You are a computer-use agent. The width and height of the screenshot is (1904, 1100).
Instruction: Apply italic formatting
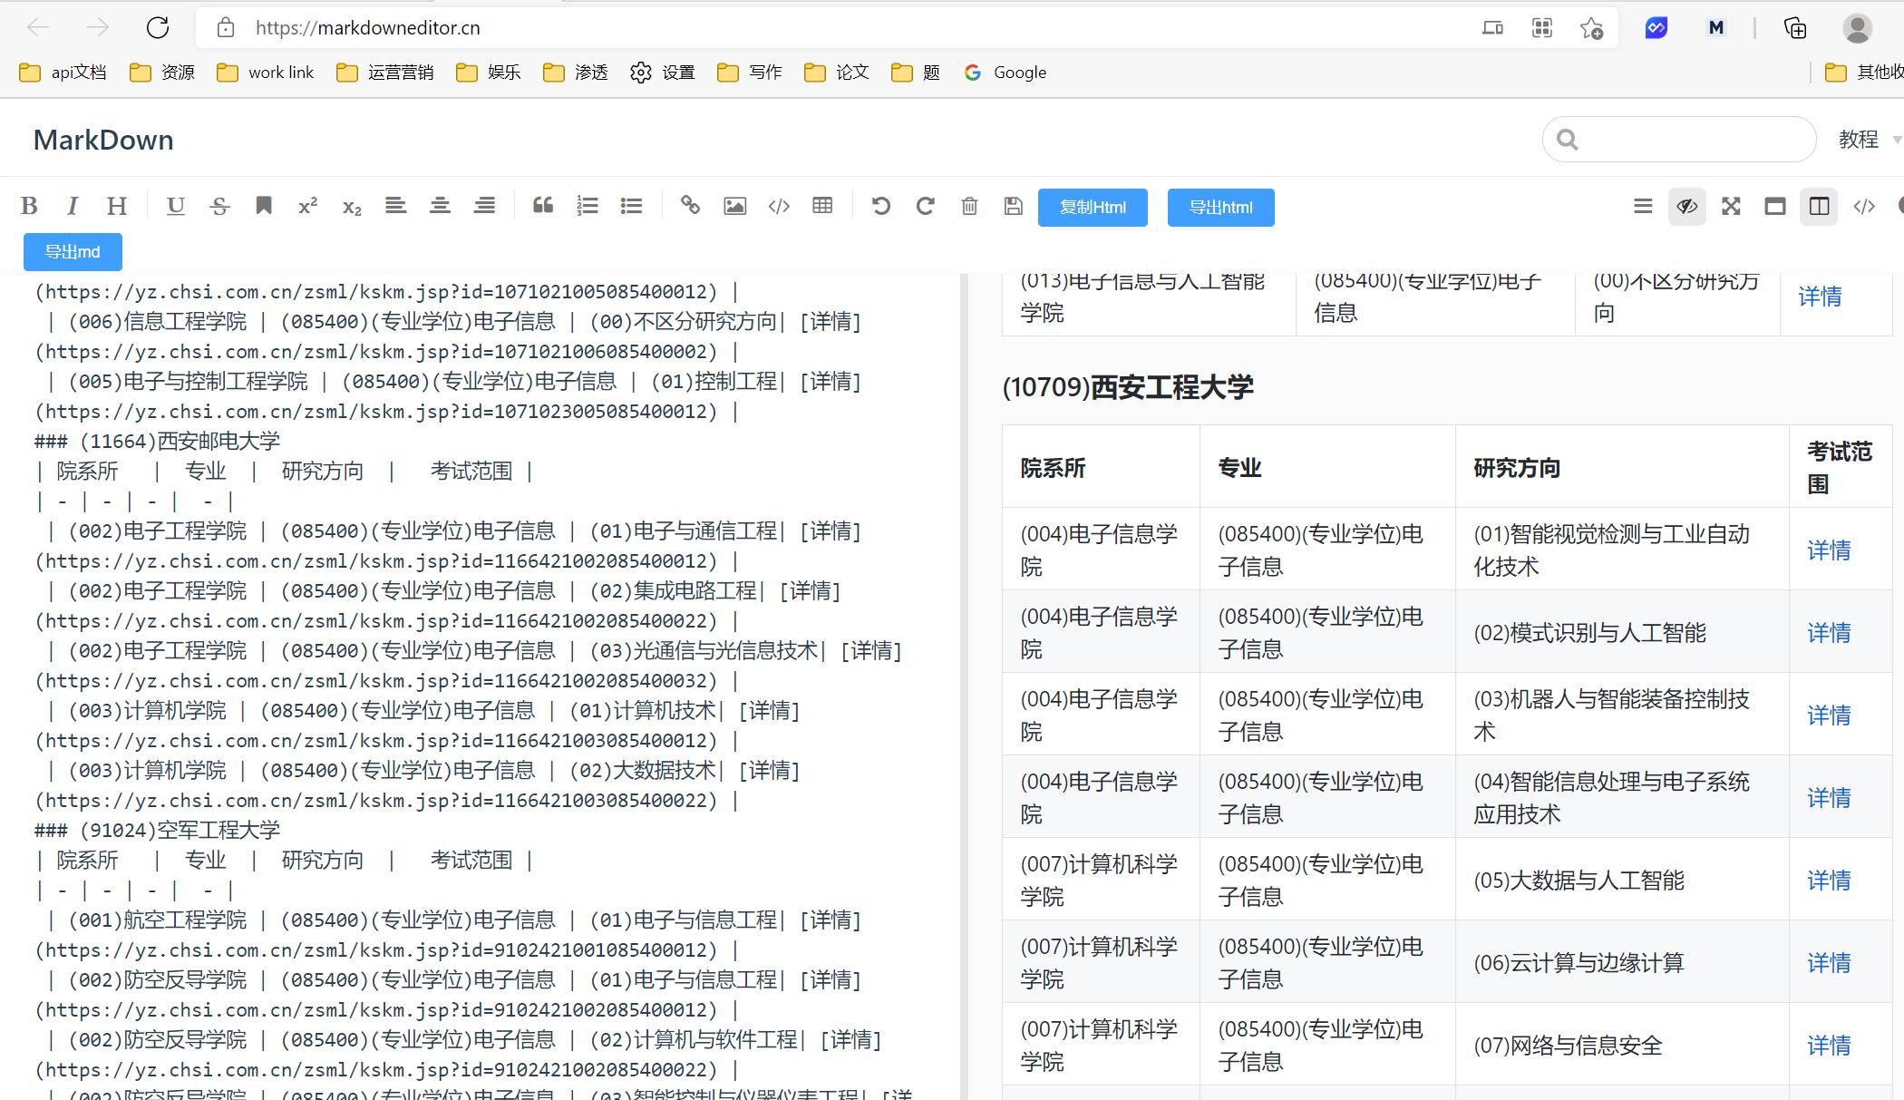pos(73,206)
